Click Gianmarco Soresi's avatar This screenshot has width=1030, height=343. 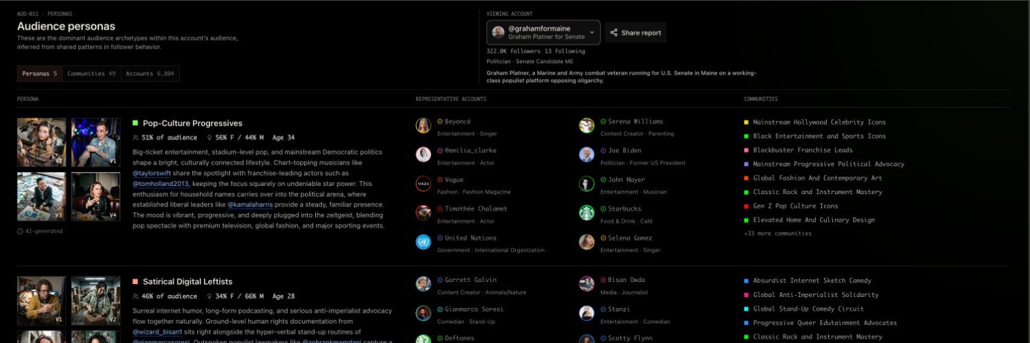[x=423, y=313]
